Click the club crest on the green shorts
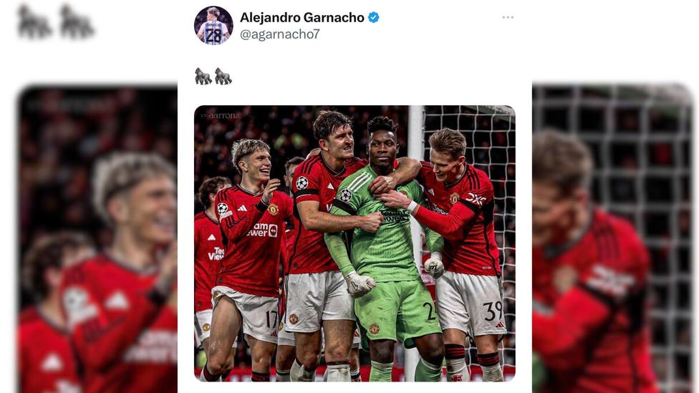Screen dimensions: 699x393 [x=374, y=329]
